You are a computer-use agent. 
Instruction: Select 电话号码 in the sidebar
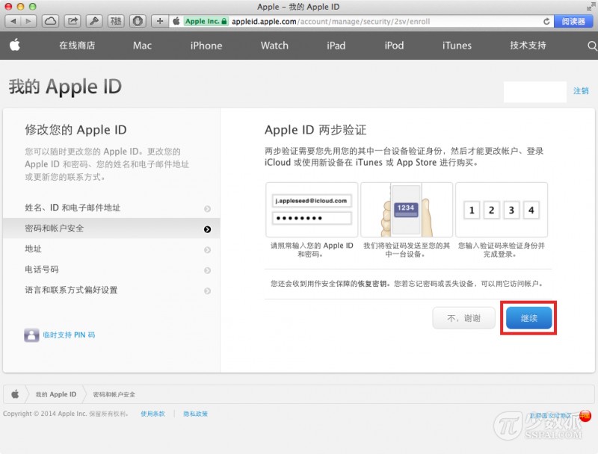click(x=111, y=270)
